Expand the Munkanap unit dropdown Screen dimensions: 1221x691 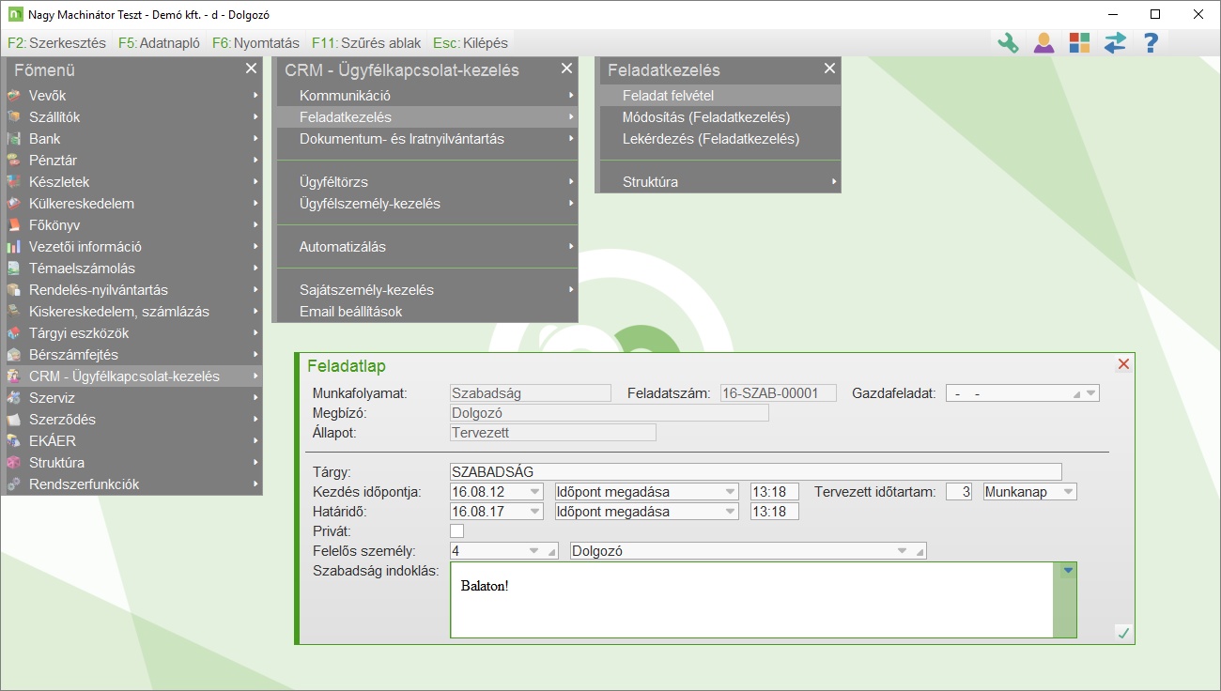click(x=1067, y=491)
